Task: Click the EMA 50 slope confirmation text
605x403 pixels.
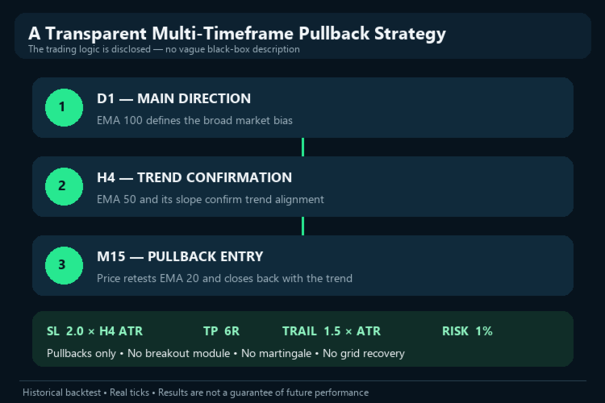Action: pos(211,199)
